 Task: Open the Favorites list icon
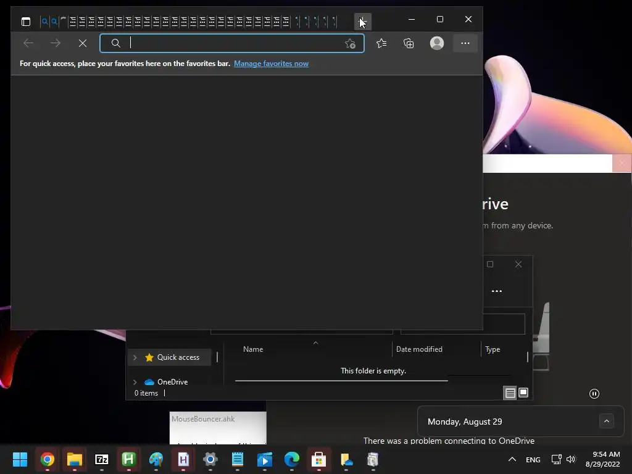tap(381, 43)
